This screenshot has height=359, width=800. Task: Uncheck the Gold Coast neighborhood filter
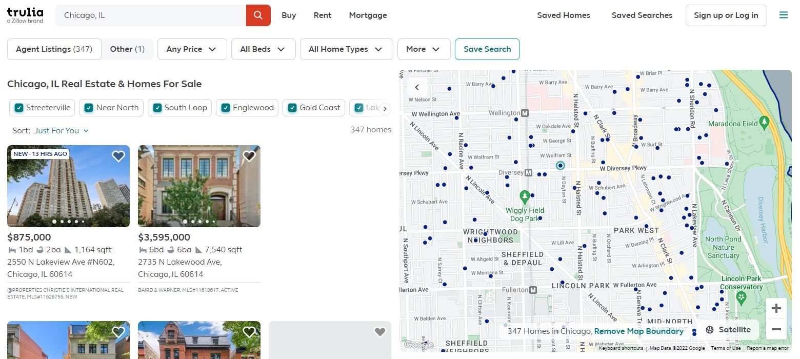pyautogui.click(x=314, y=108)
